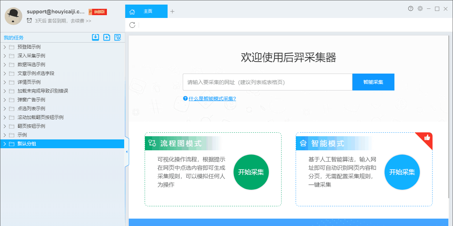Open the settings gear icon

coord(420,8)
